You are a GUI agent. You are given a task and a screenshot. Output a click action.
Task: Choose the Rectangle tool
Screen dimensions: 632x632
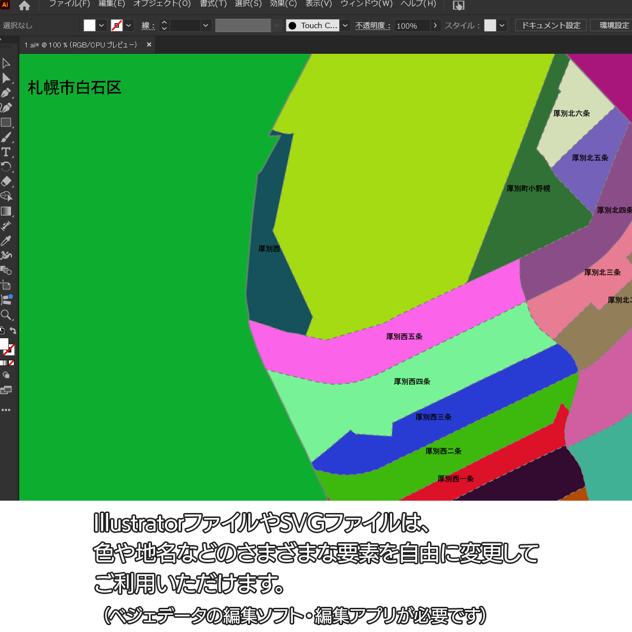point(6,122)
